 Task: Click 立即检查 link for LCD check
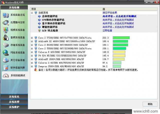point(107,30)
